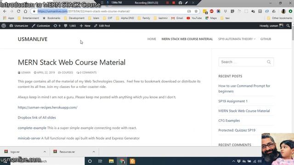This screenshot has width=294, height=165.
Task: Open the downloaded Resources.rar file
Action: 64,152
